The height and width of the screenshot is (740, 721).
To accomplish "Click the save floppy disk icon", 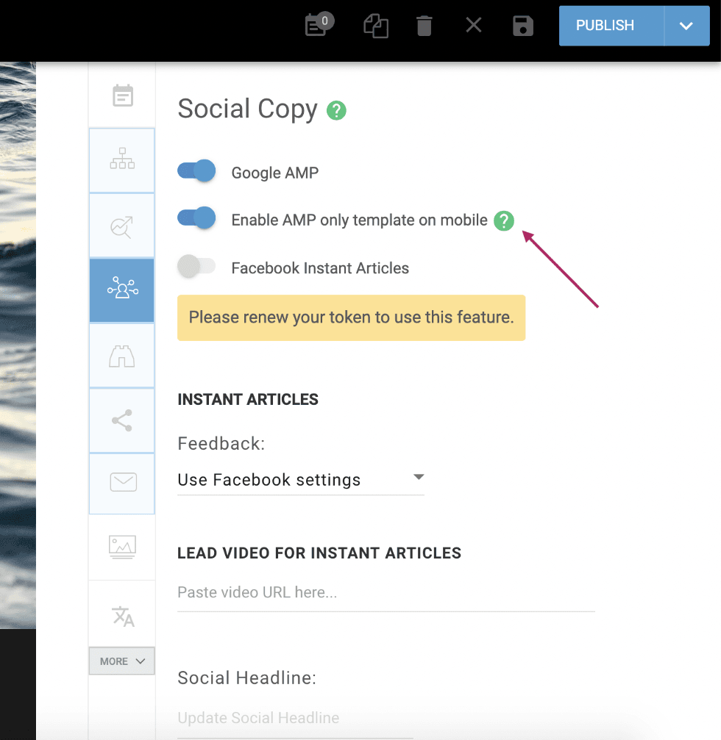I will (523, 26).
